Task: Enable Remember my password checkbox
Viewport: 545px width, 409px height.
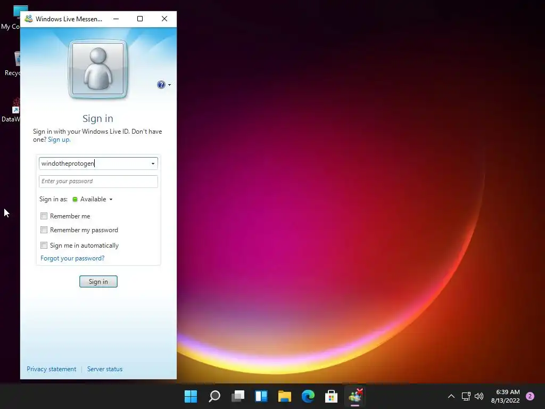Action: point(44,230)
